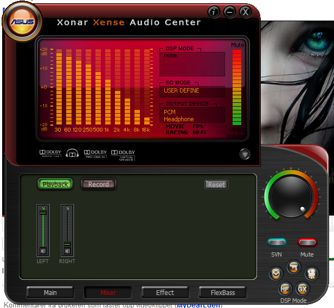This screenshot has height=308, width=334.
Task: Click the ASUS logo orb
Action: click(x=22, y=21)
